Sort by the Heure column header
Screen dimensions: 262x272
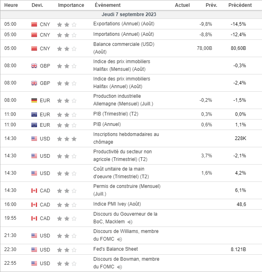coord(10,5)
